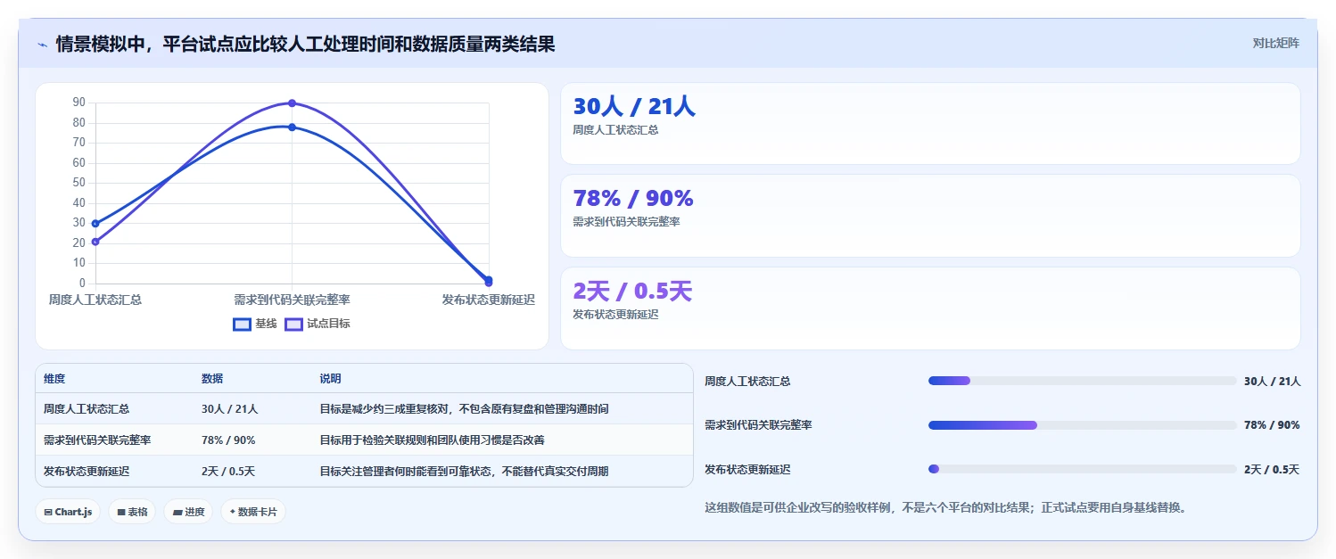This screenshot has height=559, width=1336.
Task: Click table cell 周度人工状态汇总
Action: [87, 409]
